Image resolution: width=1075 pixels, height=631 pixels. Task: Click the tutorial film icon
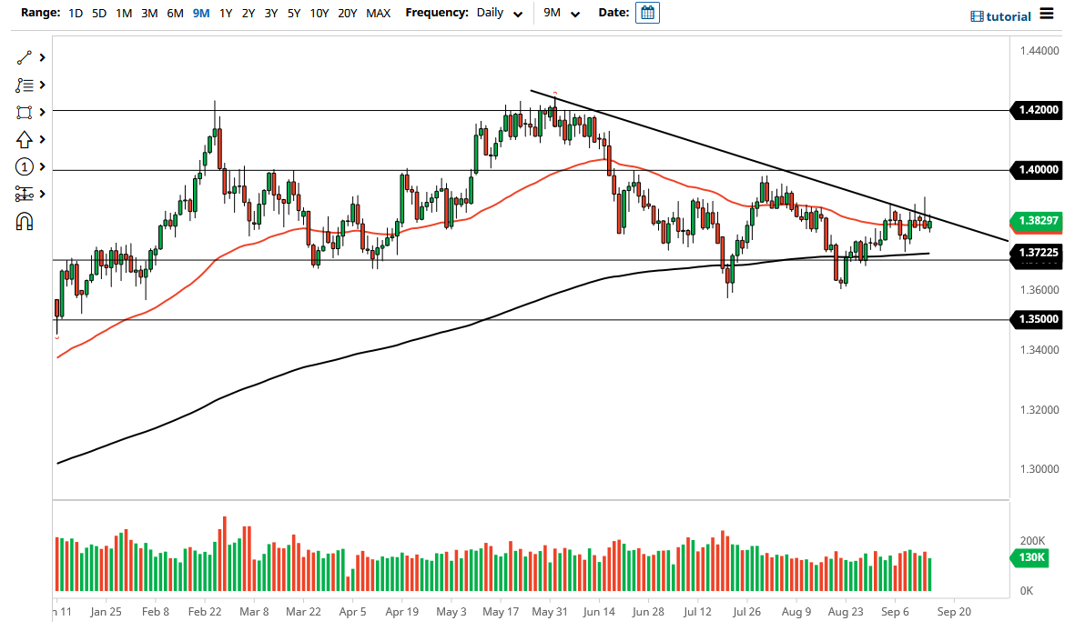click(977, 15)
